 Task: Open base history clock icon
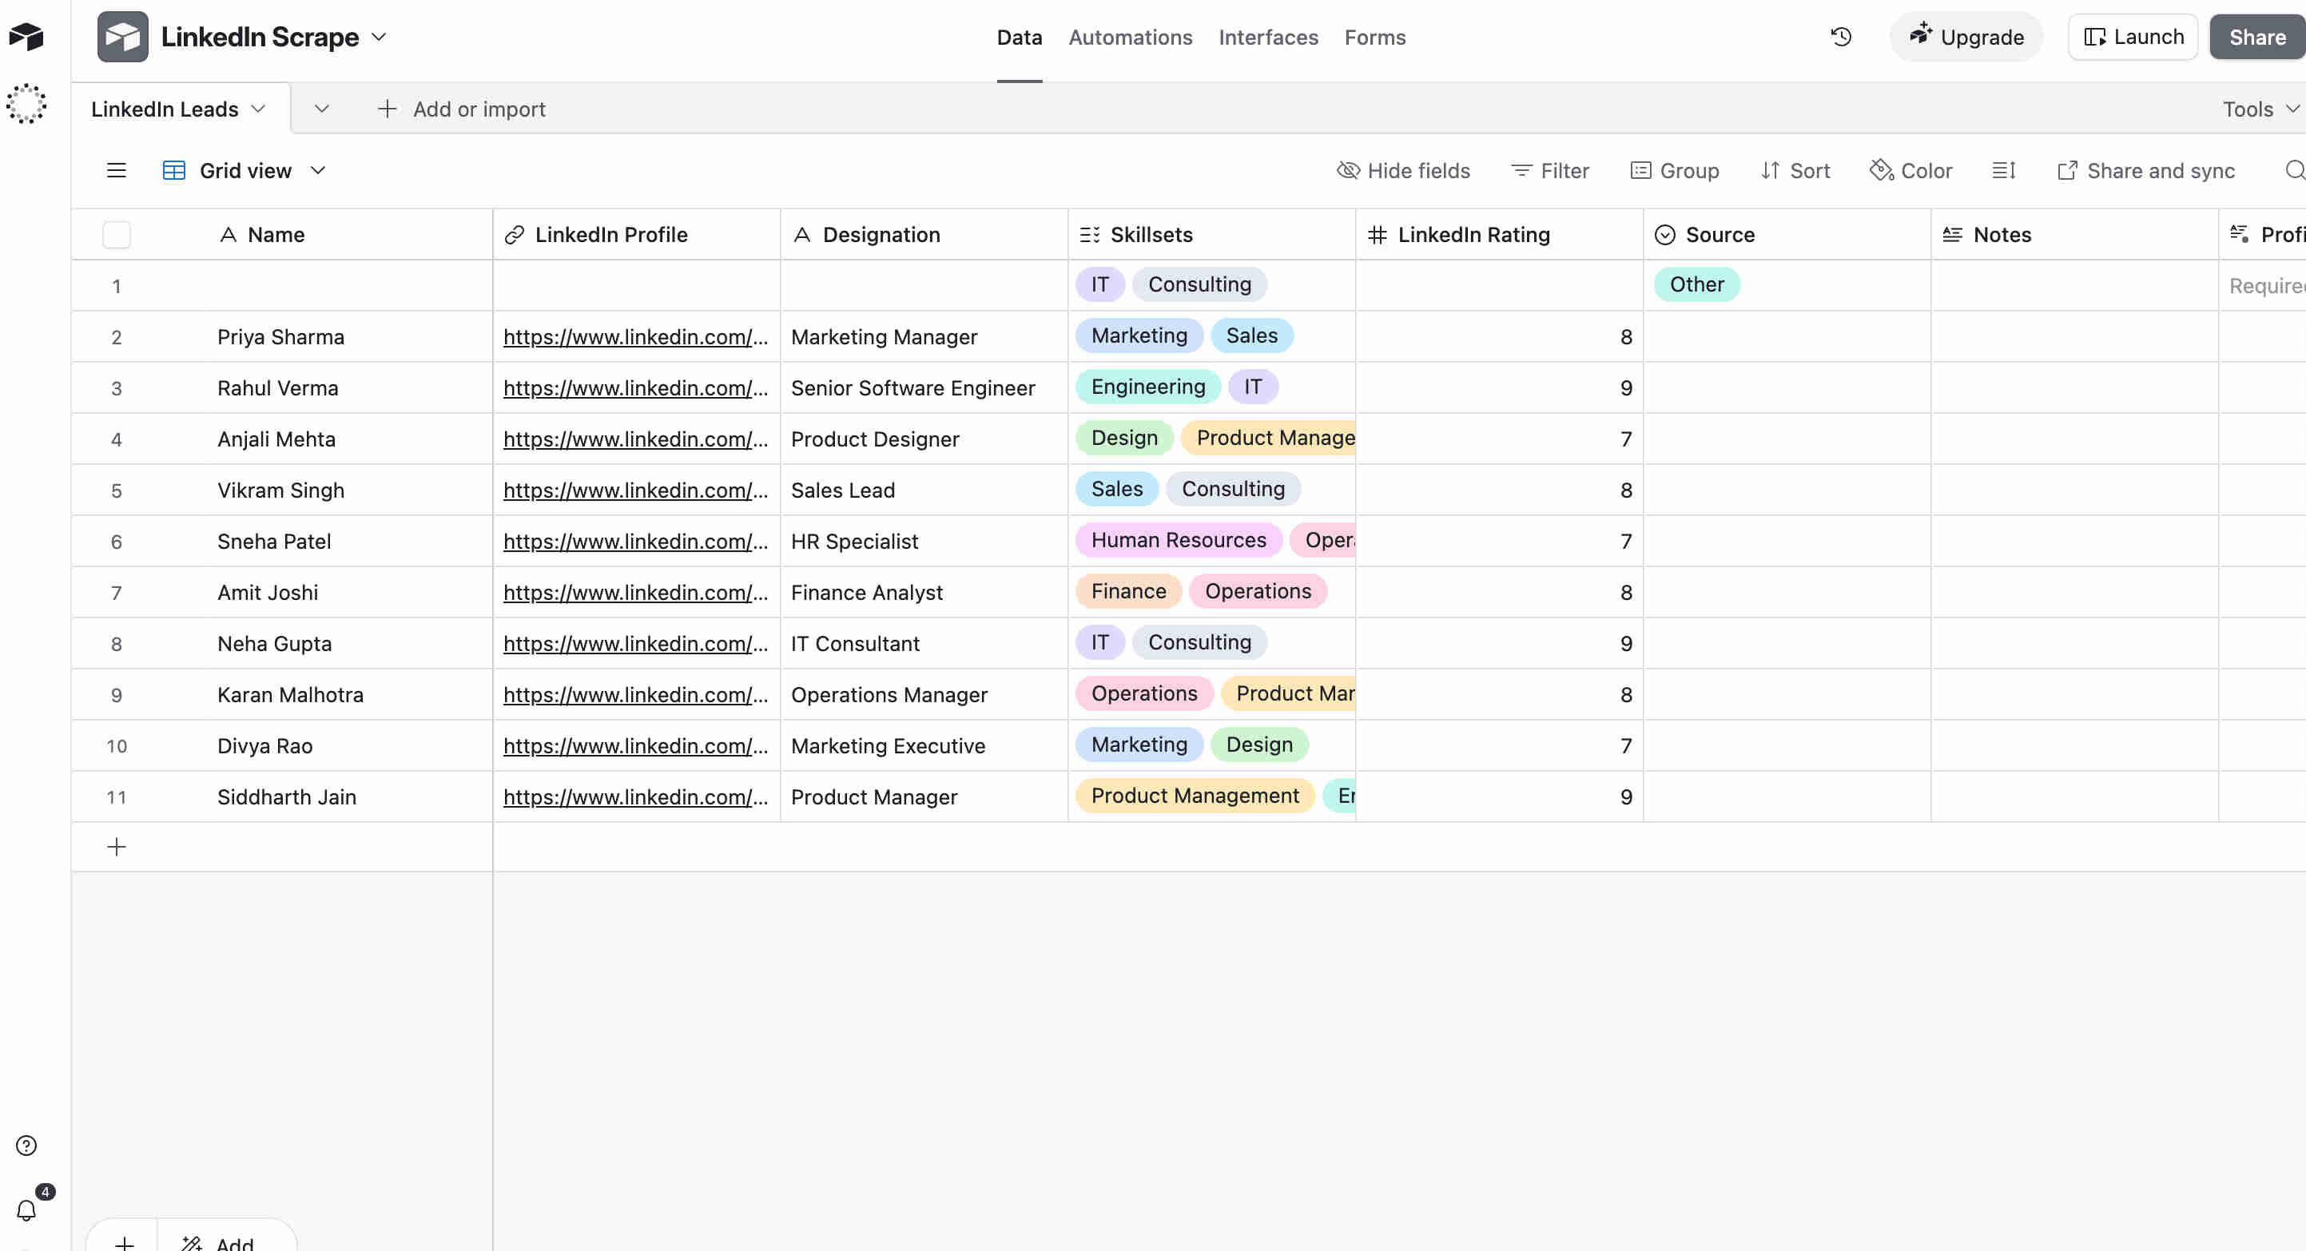tap(1840, 37)
